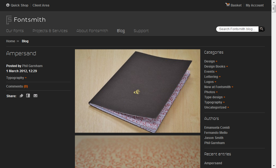Click the Fontsmith logo
Image resolution: width=276 pixels, height=168 pixels.
(26, 20)
